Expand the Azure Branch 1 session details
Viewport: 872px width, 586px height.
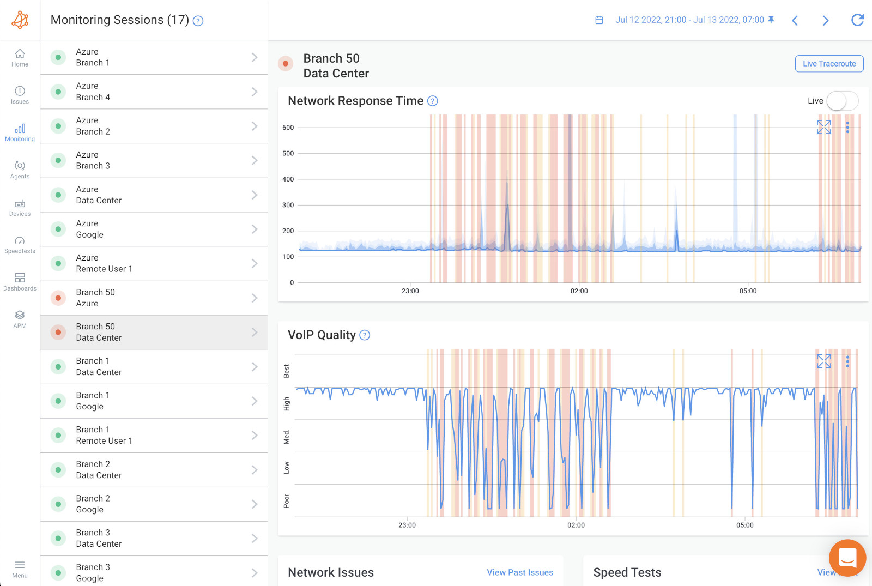pos(254,57)
